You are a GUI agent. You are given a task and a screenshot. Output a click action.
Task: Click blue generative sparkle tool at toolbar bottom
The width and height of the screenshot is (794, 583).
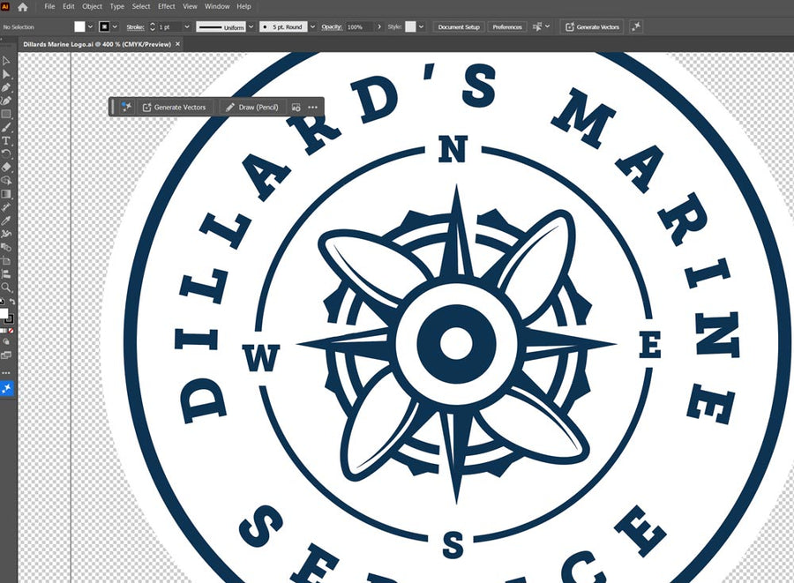pyautogui.click(x=6, y=389)
